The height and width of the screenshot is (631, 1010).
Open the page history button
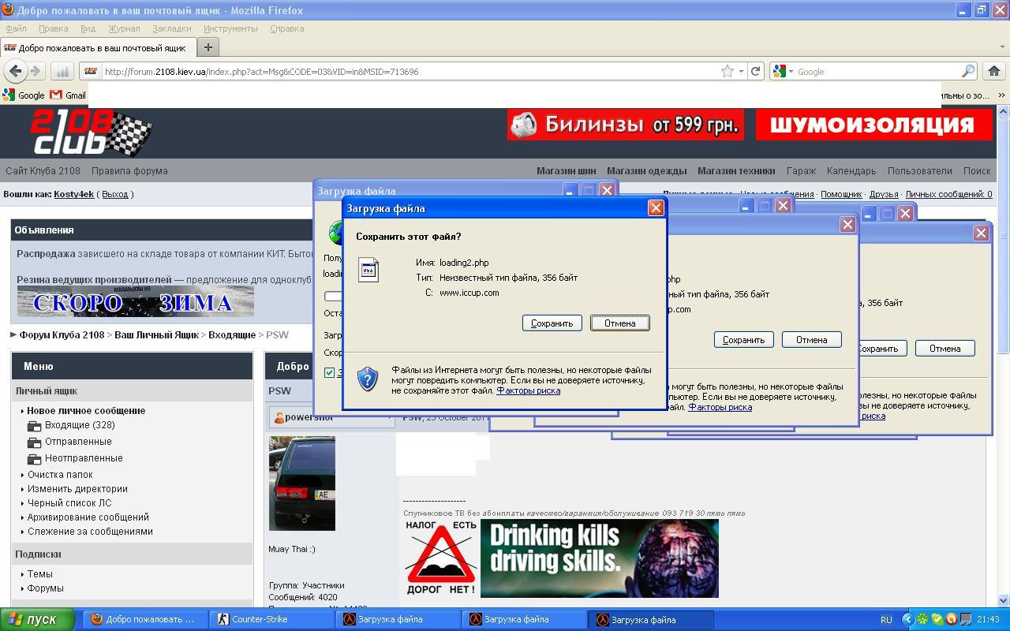pos(62,71)
